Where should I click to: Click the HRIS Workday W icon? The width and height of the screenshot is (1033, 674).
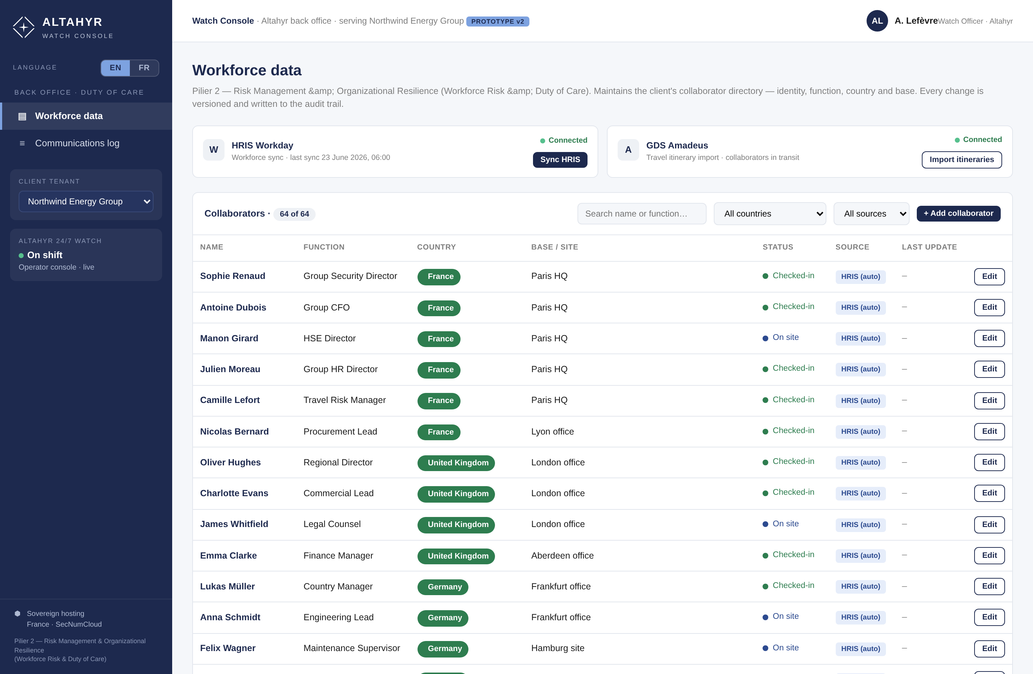pyautogui.click(x=213, y=149)
